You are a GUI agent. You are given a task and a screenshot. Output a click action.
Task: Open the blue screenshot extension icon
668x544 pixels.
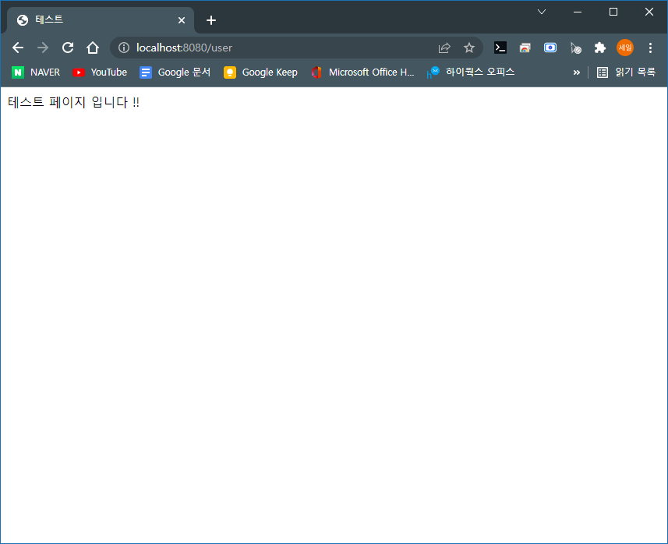point(550,48)
